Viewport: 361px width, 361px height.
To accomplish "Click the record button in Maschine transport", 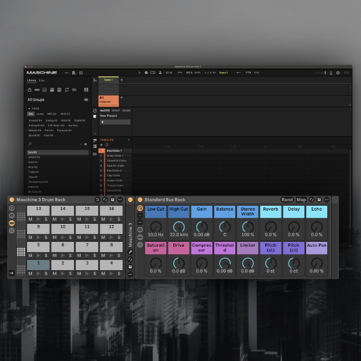I will click(x=146, y=73).
